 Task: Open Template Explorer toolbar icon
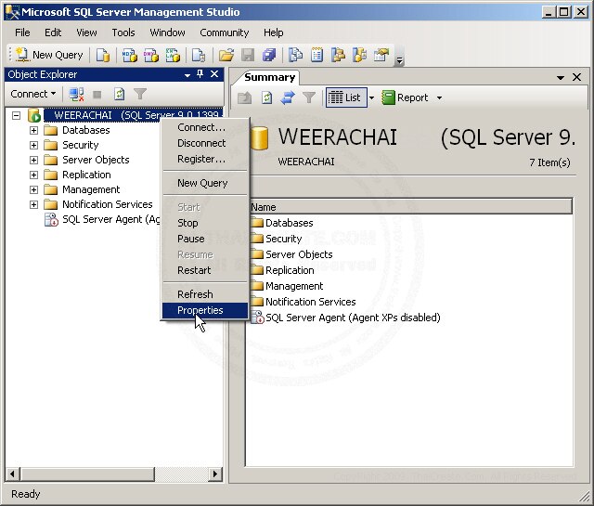[359, 56]
